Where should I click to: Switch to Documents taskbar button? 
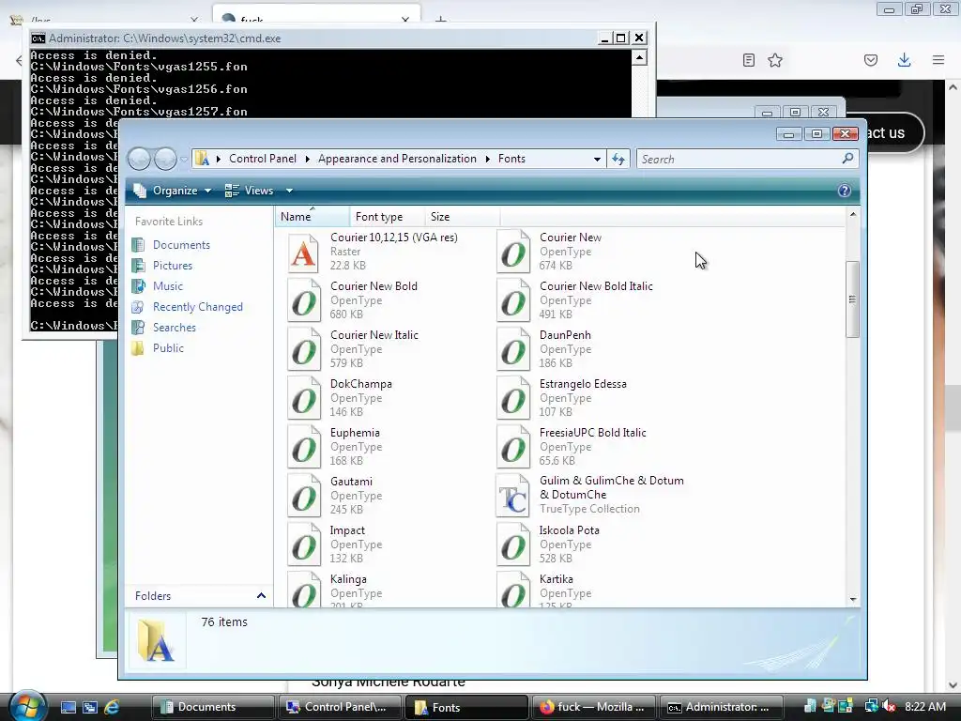[213, 707]
